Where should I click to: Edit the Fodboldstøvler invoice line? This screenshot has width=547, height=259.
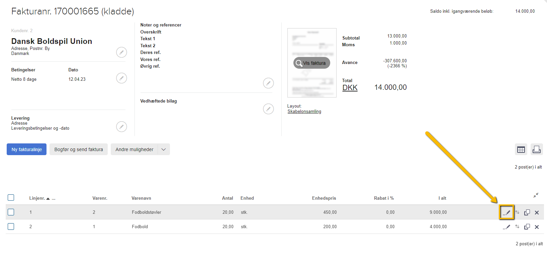click(x=507, y=212)
